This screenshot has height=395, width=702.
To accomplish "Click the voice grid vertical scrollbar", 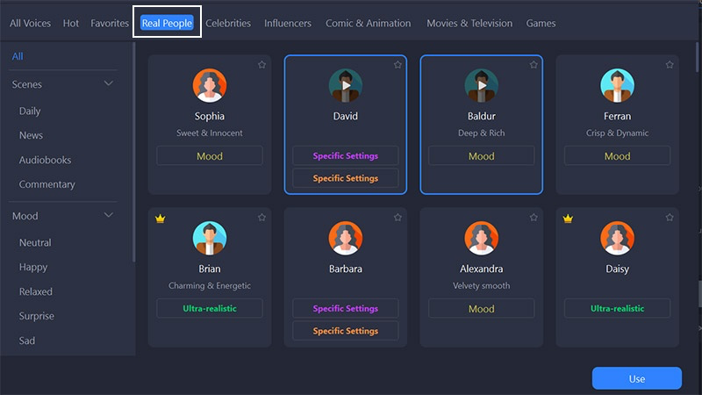I will [x=698, y=57].
